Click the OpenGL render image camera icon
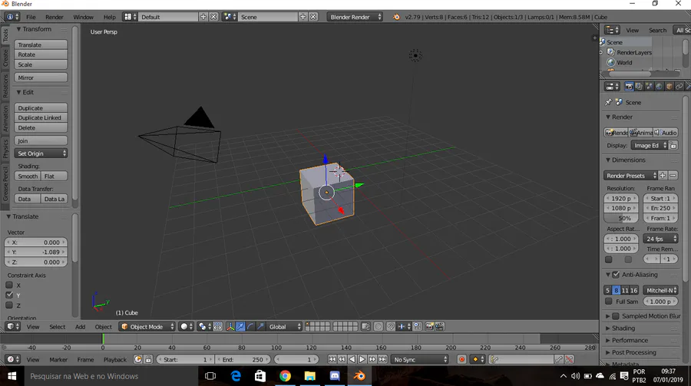 [429, 326]
